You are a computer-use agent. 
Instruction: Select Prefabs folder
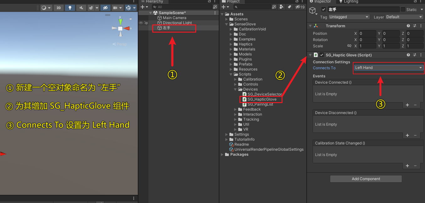click(245, 64)
